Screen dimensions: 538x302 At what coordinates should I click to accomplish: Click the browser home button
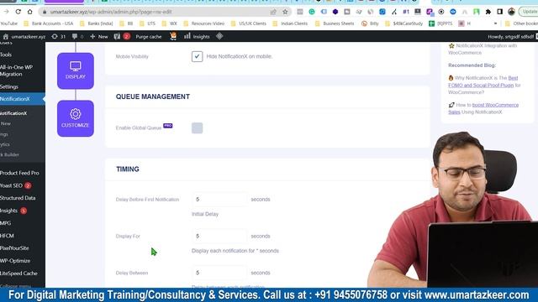pyautogui.click(x=30, y=12)
